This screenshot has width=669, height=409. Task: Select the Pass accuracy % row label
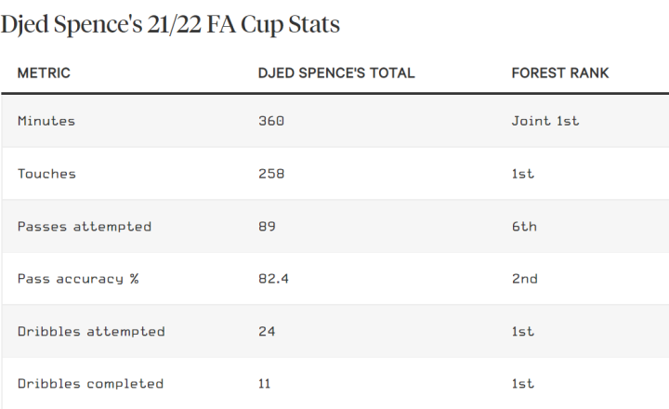pyautogui.click(x=78, y=279)
